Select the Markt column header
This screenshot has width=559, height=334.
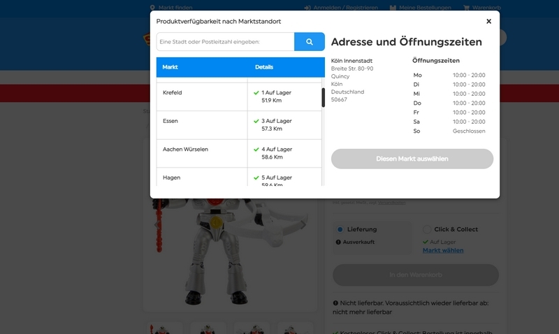click(170, 67)
